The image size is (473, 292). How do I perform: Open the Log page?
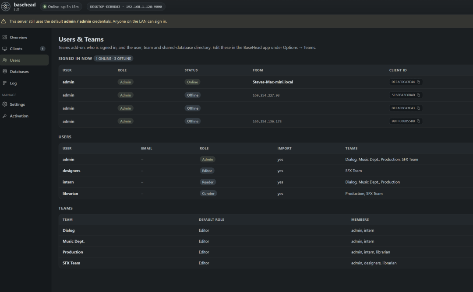25,83
